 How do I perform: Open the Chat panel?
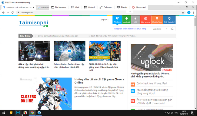tap(75, 7)
